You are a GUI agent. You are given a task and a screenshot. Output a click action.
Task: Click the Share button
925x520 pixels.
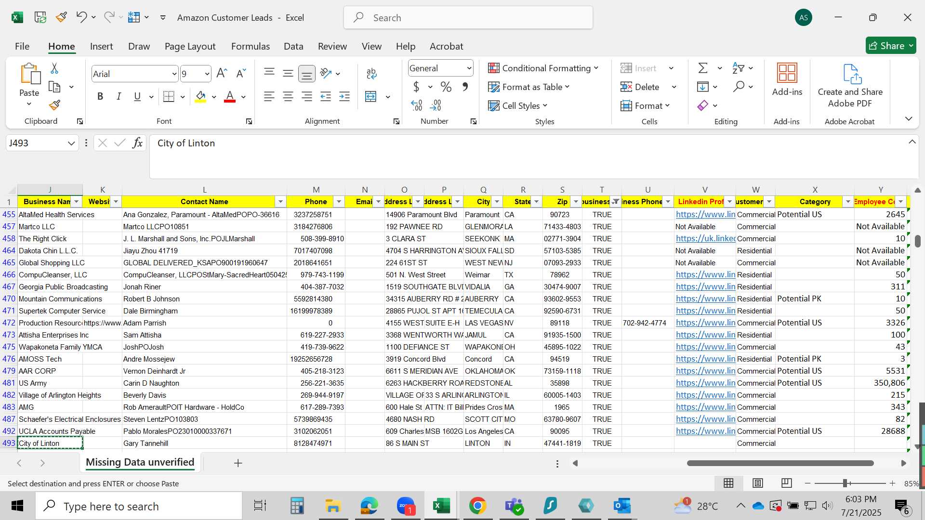coord(891,46)
